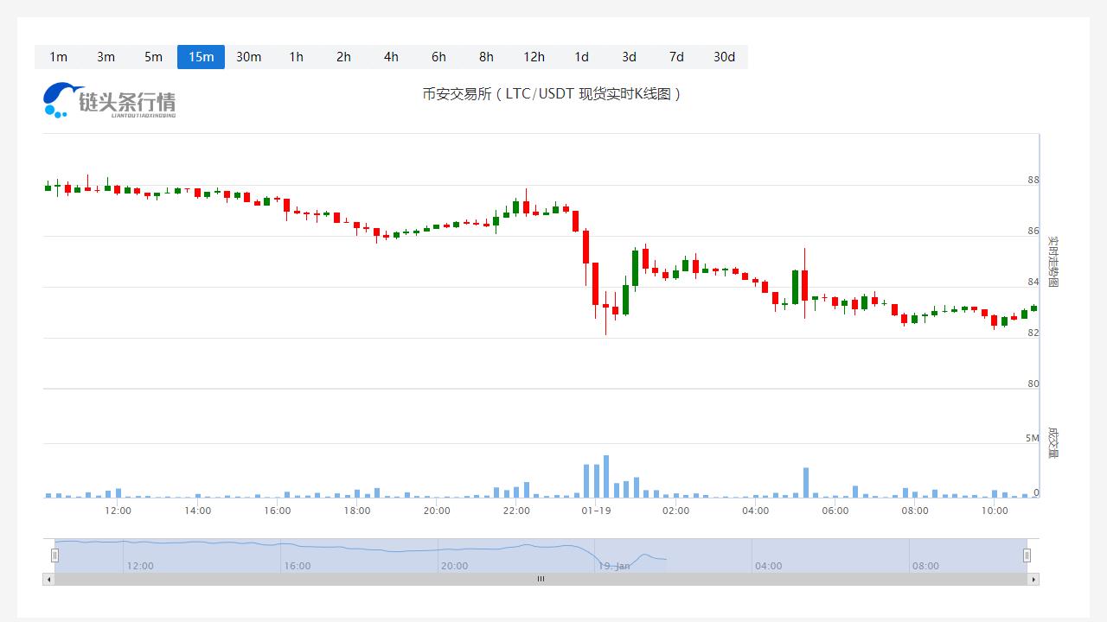Click the 22:00 label on main time axis
This screenshot has width=1107, height=622.
[x=516, y=511]
